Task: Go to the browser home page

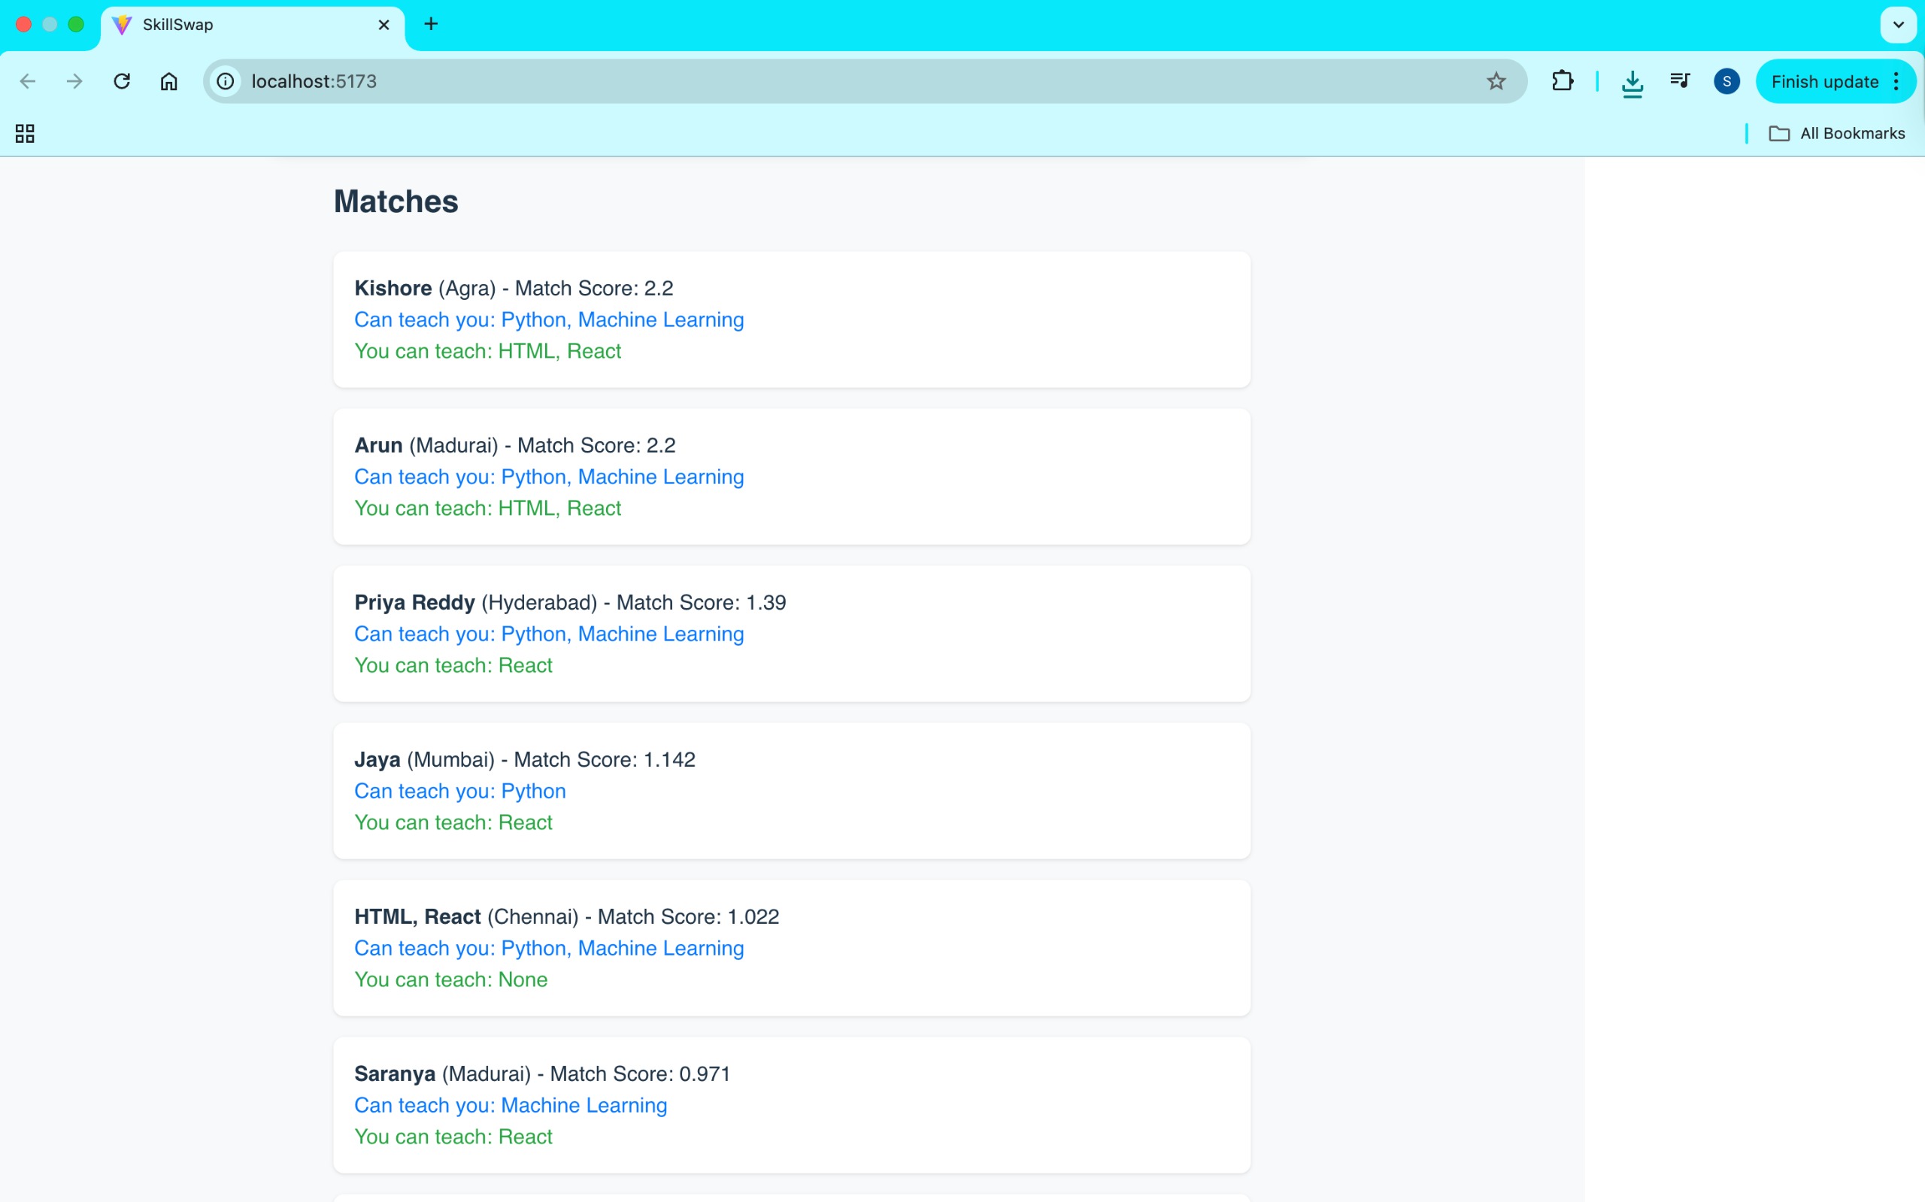Action: pos(168,81)
